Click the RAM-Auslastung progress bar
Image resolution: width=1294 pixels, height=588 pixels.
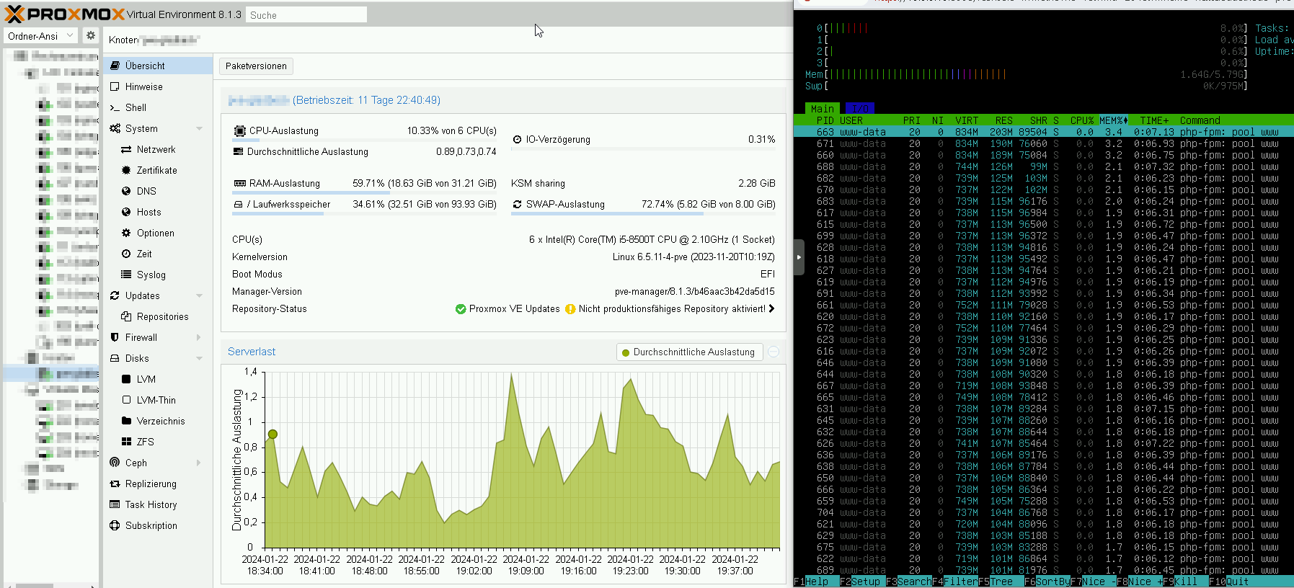pos(364,193)
